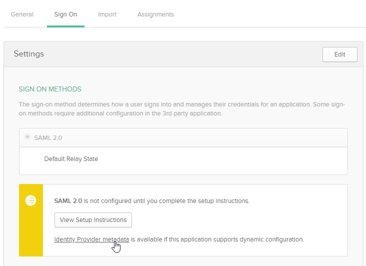The height and width of the screenshot is (266, 366).
Task: Click the bold SAML 2.0 not-configured message
Action: coord(152,201)
